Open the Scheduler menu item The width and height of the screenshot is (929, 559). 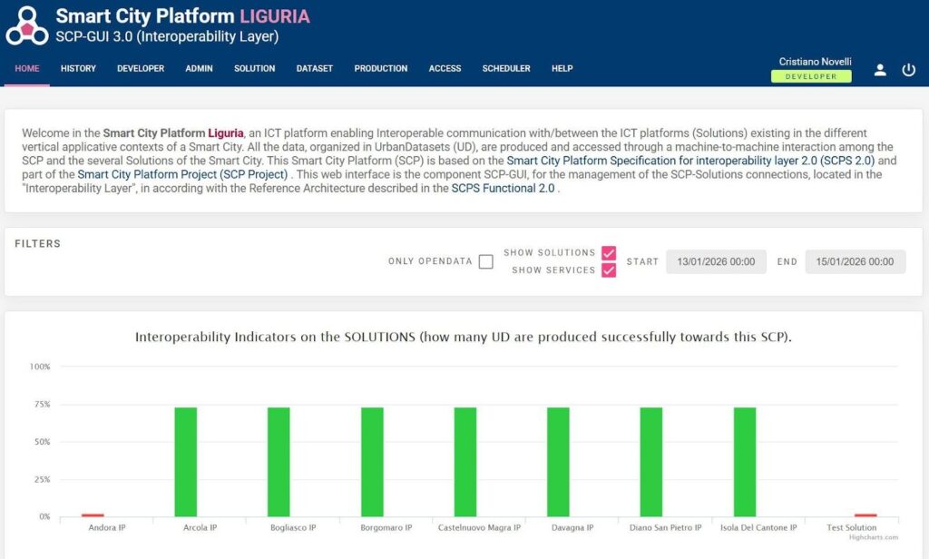[506, 68]
